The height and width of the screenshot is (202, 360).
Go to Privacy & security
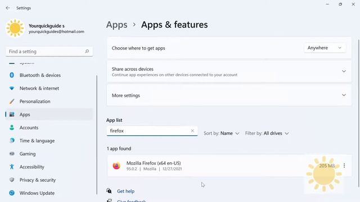tap(49, 180)
